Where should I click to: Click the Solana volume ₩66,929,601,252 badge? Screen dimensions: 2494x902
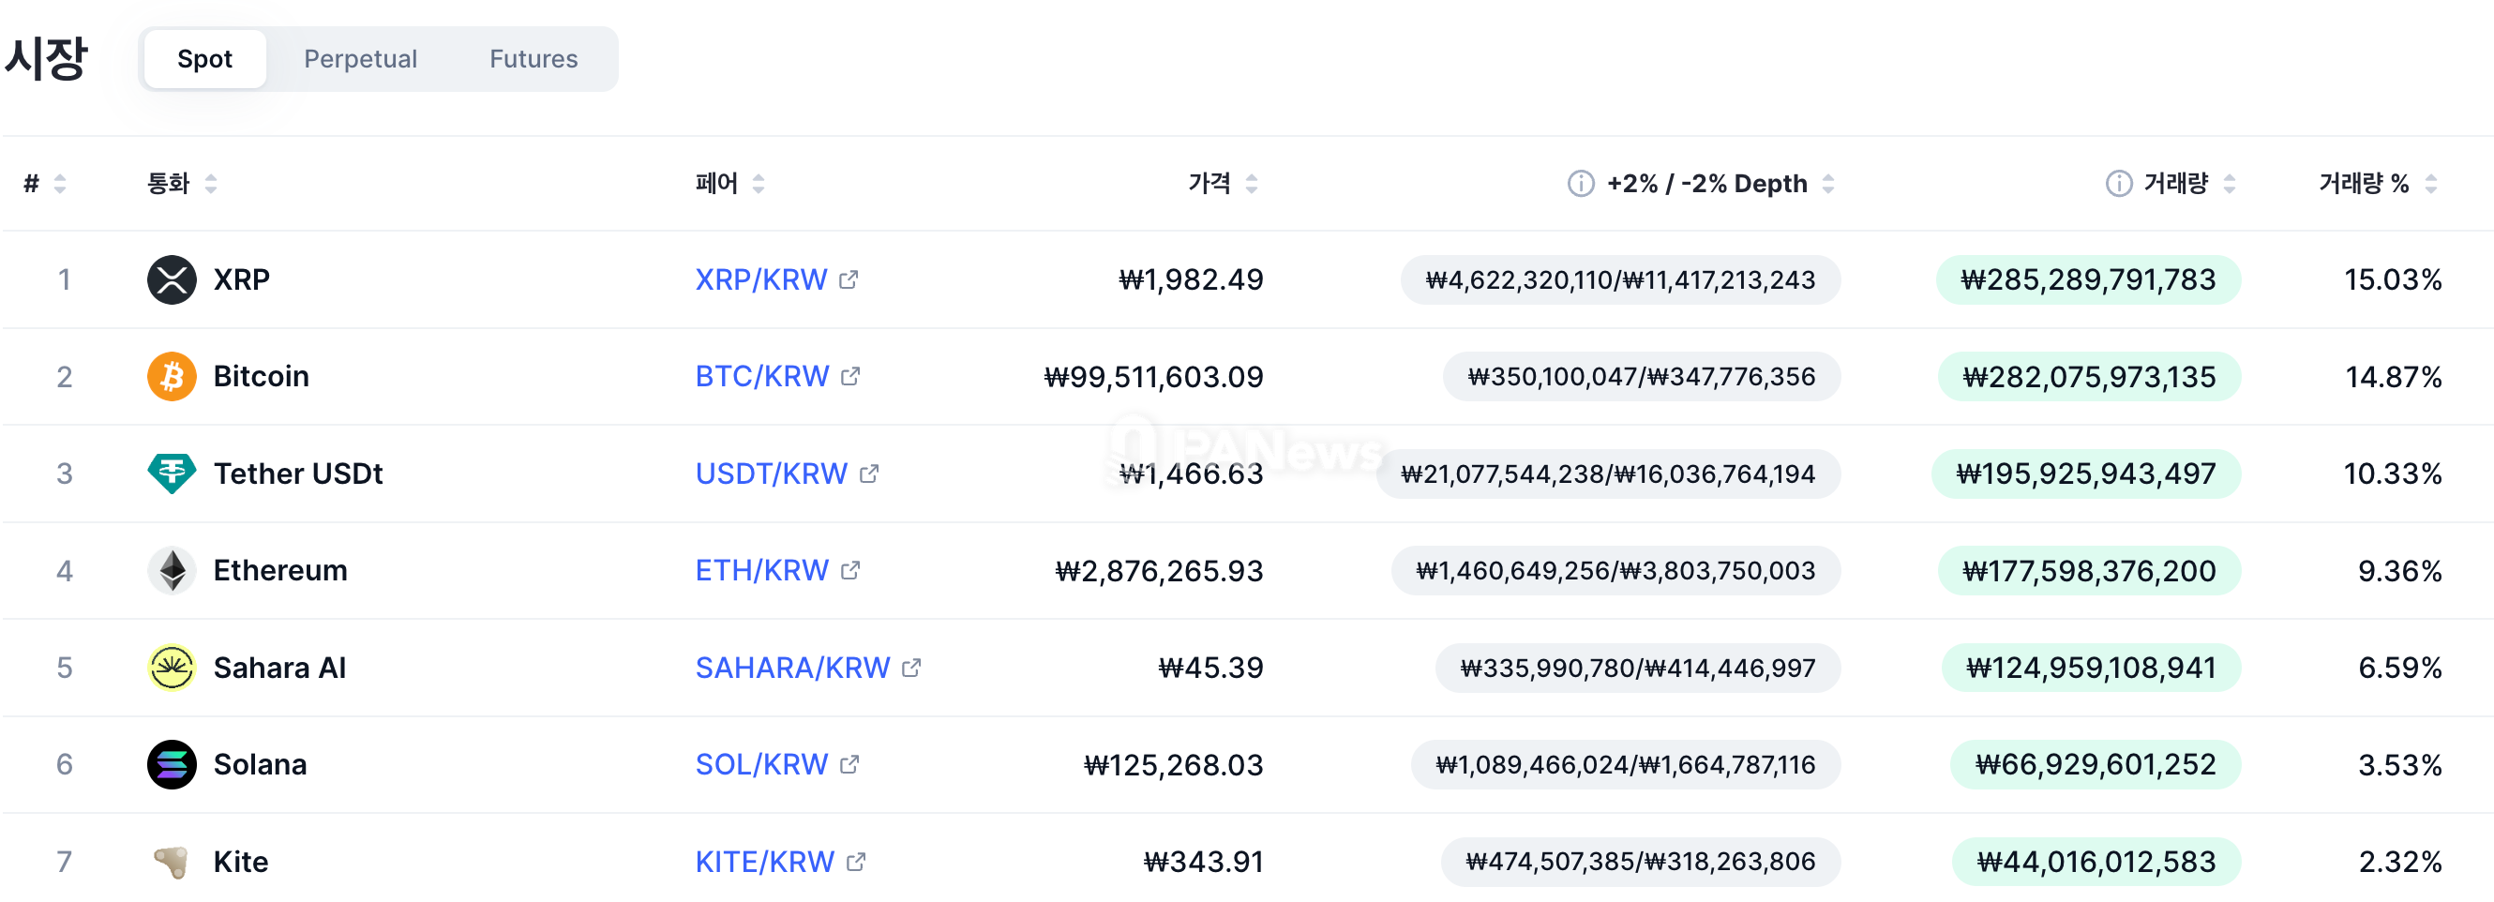coord(2096,764)
